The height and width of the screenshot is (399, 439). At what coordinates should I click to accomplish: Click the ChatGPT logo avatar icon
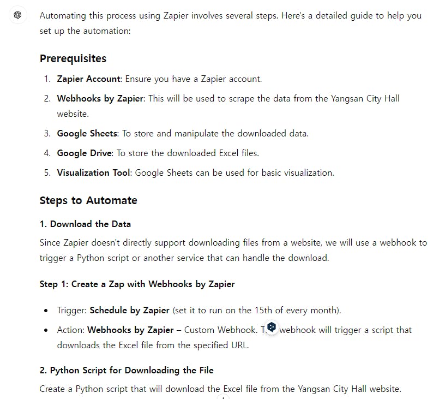[17, 15]
